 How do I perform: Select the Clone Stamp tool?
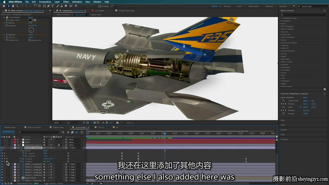tap(62, 6)
